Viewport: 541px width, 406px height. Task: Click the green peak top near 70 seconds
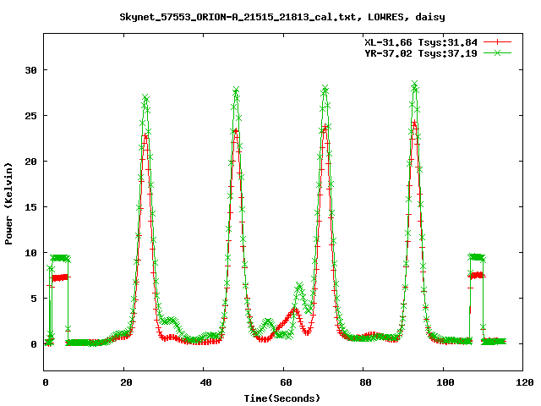coord(325,88)
